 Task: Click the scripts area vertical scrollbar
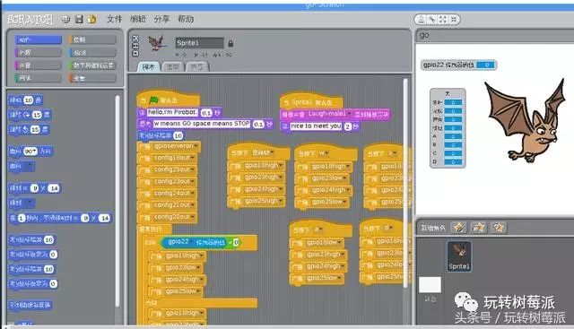click(405, 183)
